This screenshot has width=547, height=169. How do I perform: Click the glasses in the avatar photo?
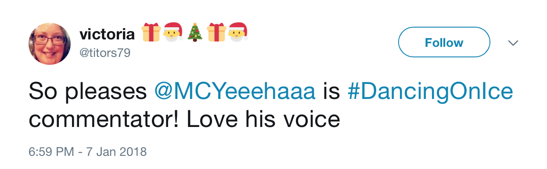pyautogui.click(x=48, y=40)
